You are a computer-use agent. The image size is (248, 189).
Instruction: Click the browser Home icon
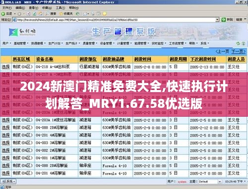pos(41,14)
